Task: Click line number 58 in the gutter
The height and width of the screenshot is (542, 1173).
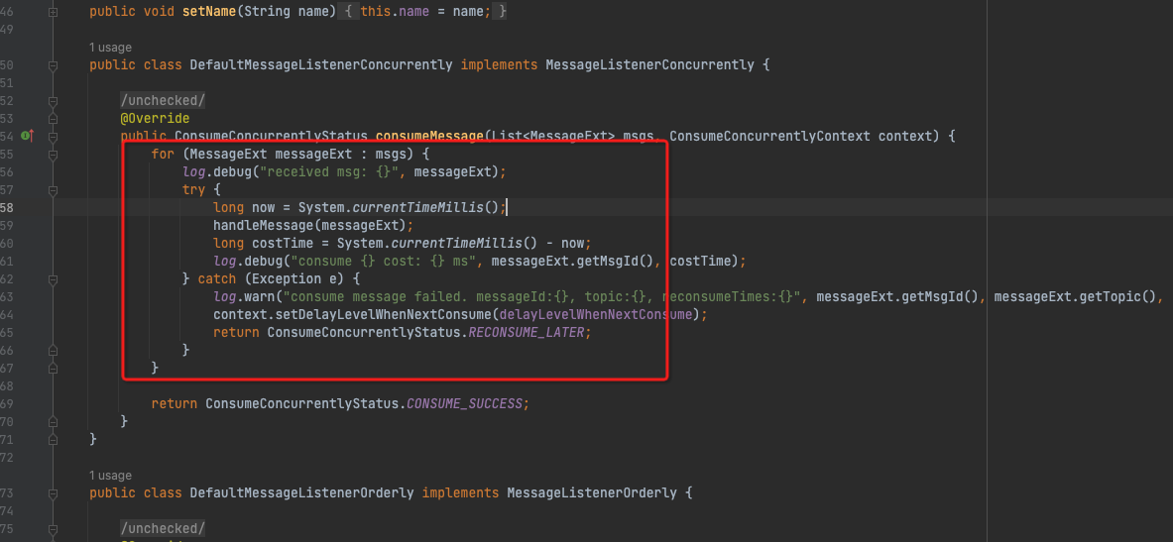Action: 7,208
